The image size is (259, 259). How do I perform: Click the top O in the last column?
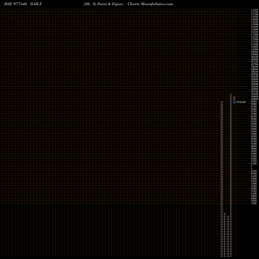pos(234,97)
